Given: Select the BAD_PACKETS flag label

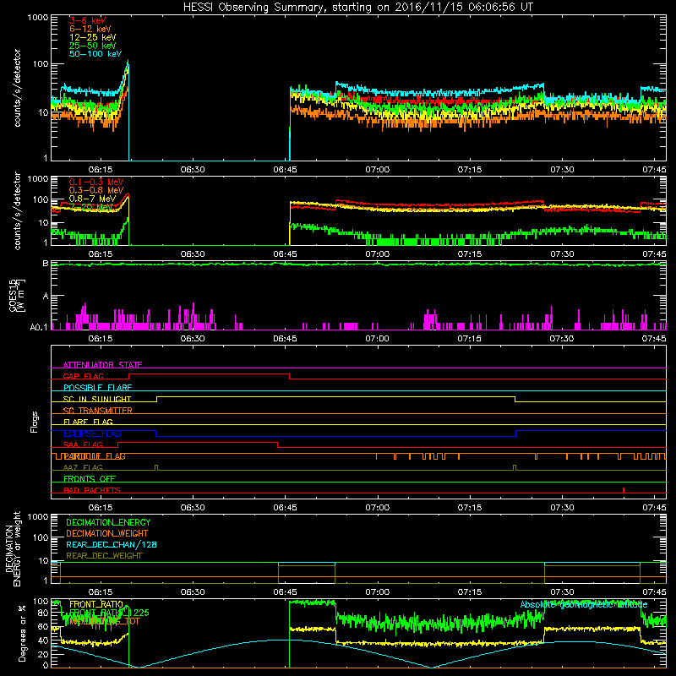Looking at the screenshot, I should 92,490.
